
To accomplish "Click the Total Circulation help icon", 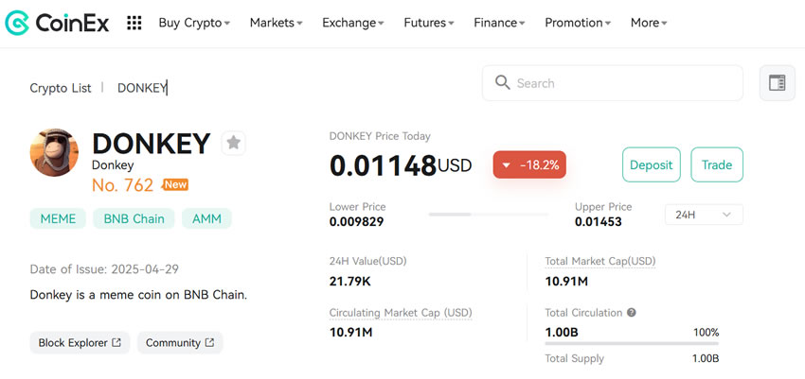I will click(x=632, y=313).
